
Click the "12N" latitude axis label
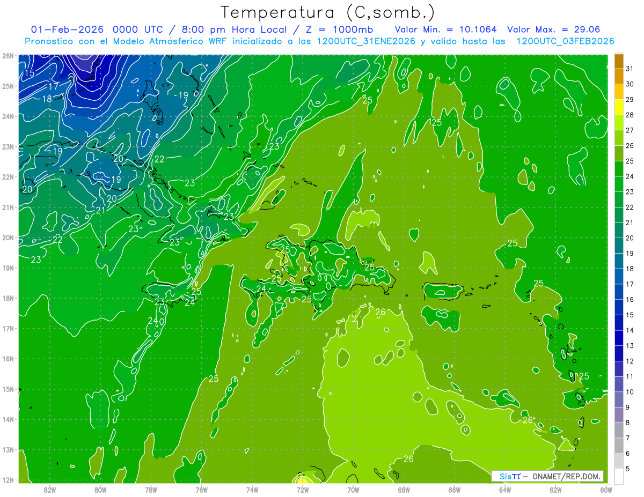tap(8, 480)
